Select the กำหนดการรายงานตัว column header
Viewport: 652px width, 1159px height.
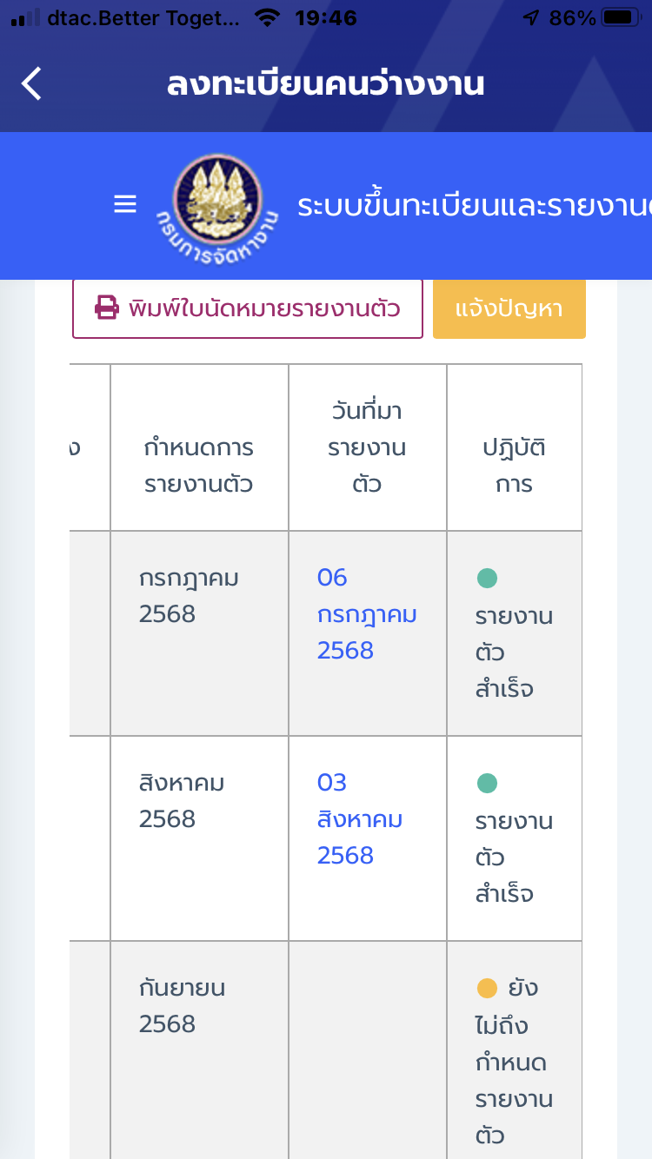[199, 466]
